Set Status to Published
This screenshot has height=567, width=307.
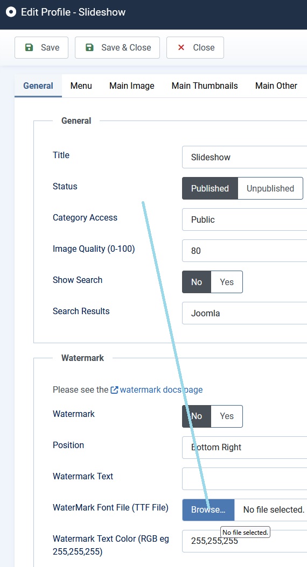click(x=210, y=188)
